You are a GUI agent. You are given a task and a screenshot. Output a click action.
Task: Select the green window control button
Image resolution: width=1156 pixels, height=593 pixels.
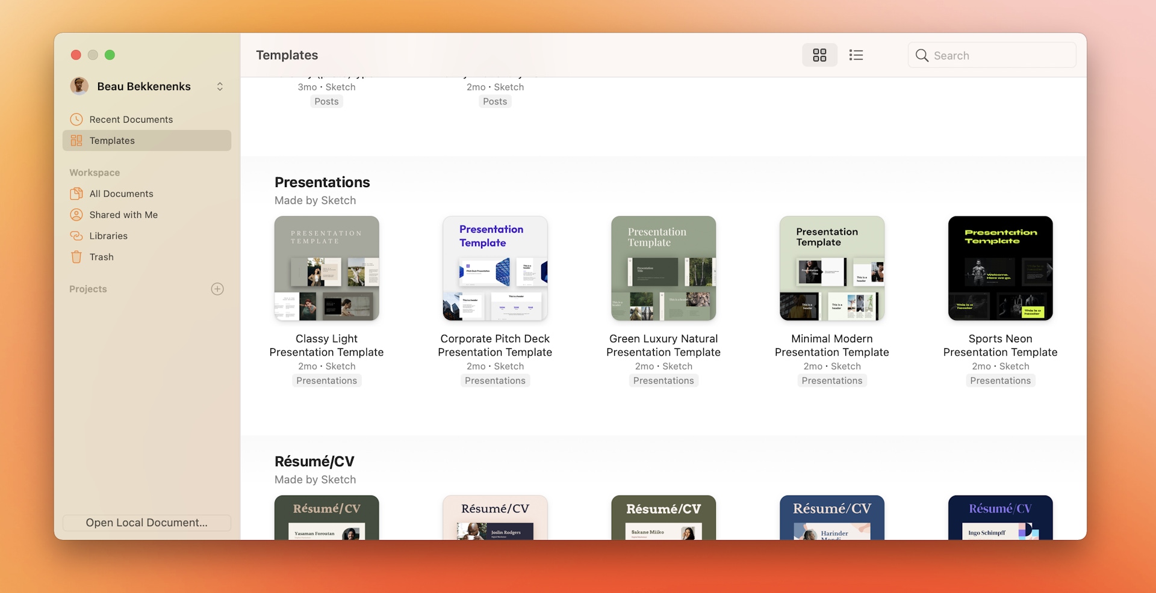[x=110, y=55]
